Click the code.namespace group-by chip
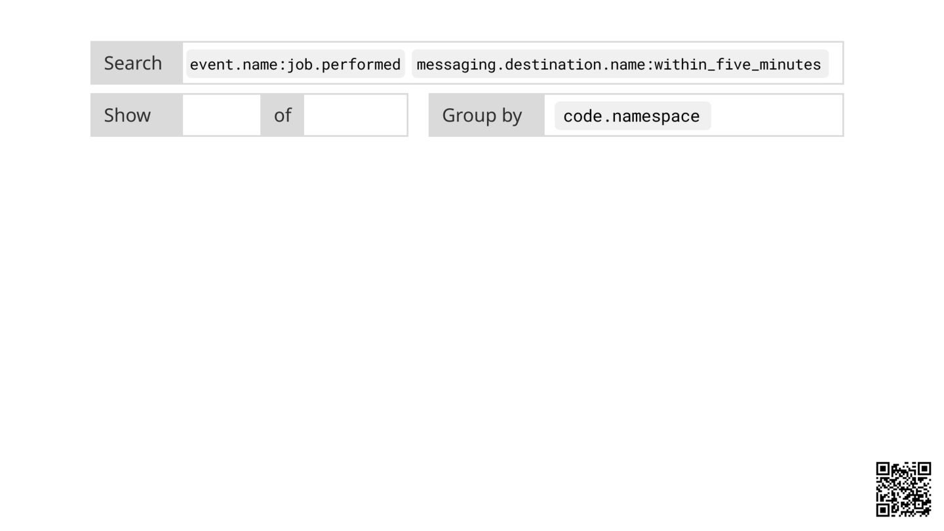Image resolution: width=944 pixels, height=531 pixels. (632, 116)
